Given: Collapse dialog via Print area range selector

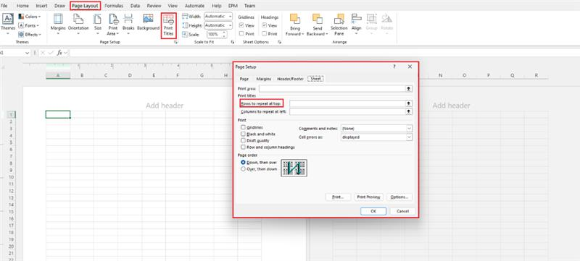Looking at the screenshot, I should pos(408,89).
